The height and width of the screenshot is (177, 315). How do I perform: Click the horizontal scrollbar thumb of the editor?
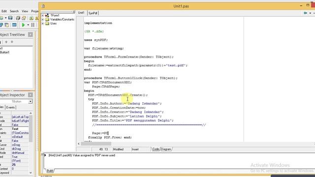(x=96, y=144)
